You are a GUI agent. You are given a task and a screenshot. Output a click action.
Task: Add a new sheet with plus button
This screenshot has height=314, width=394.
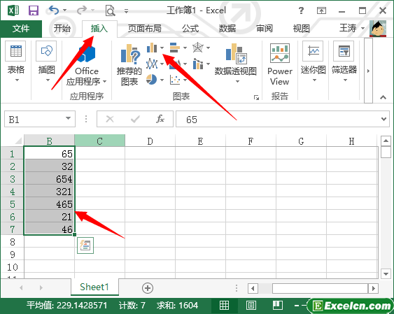(x=148, y=288)
